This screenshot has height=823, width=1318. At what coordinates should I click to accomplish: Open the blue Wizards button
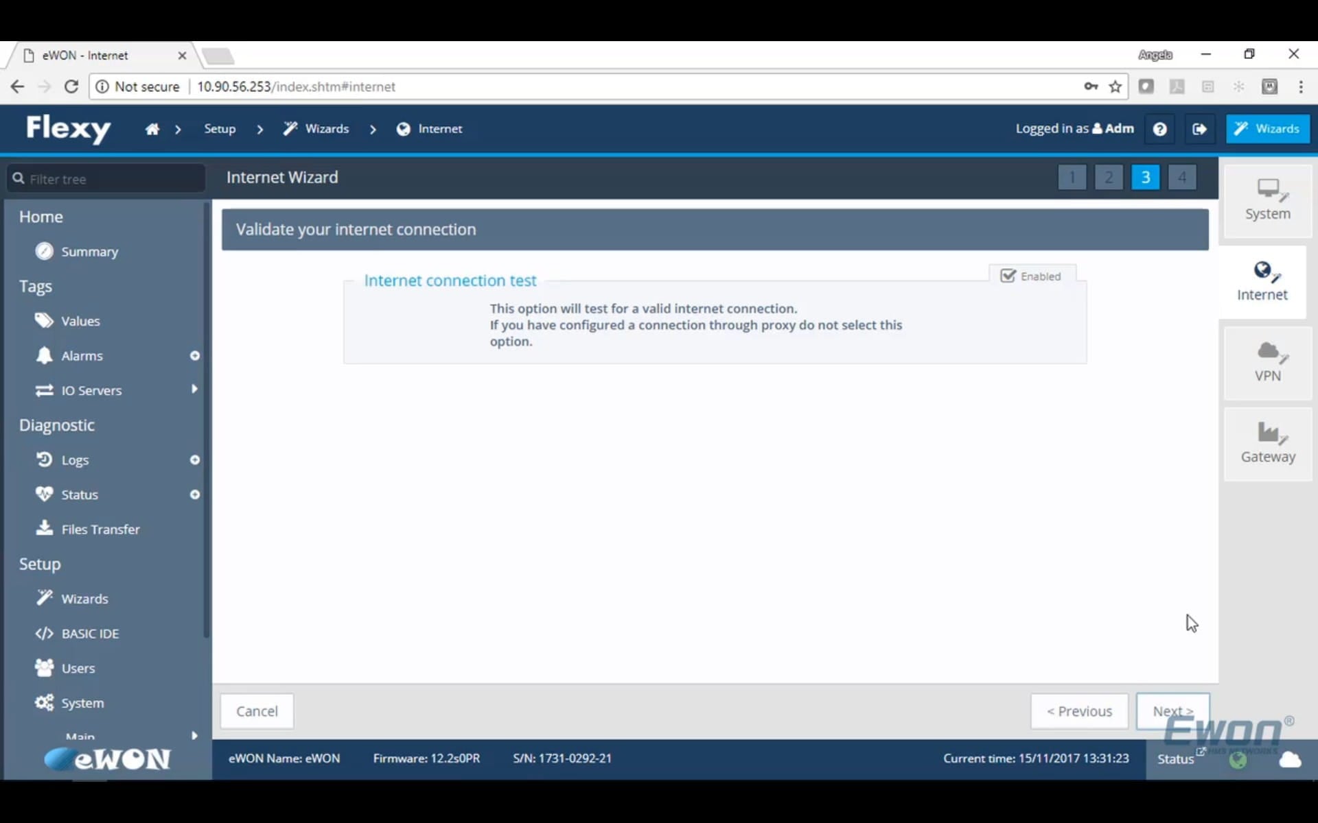[x=1268, y=129]
